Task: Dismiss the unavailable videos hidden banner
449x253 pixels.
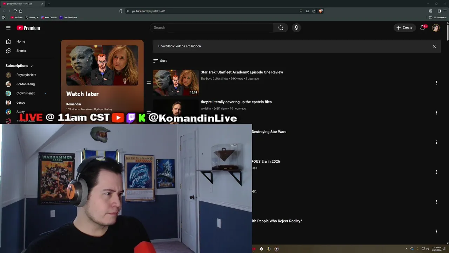Action: click(434, 46)
